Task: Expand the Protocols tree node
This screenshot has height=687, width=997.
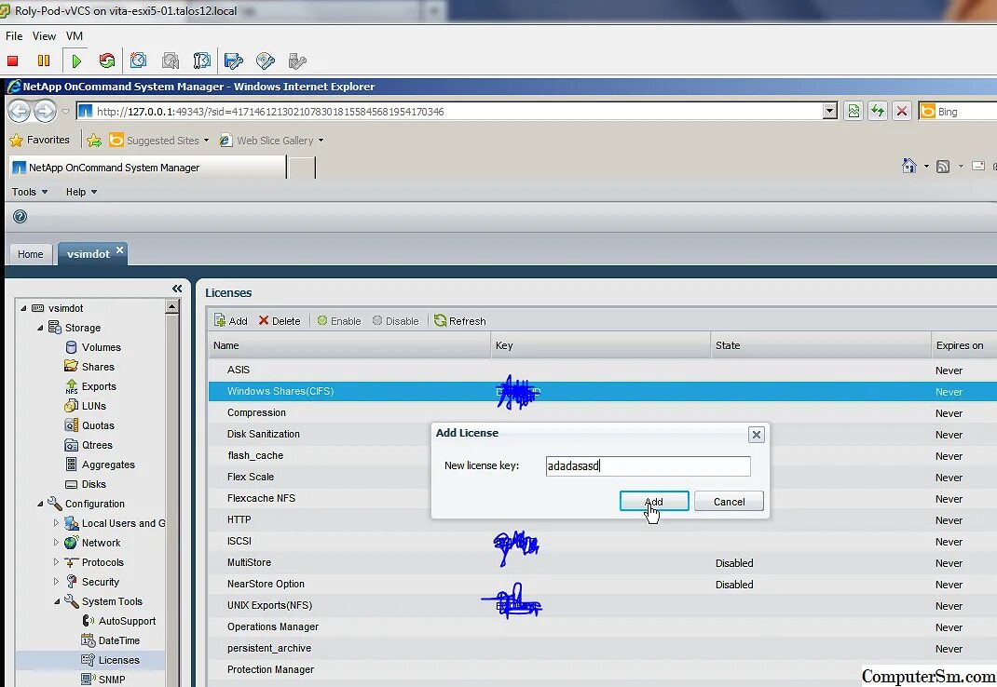Action: point(56,562)
